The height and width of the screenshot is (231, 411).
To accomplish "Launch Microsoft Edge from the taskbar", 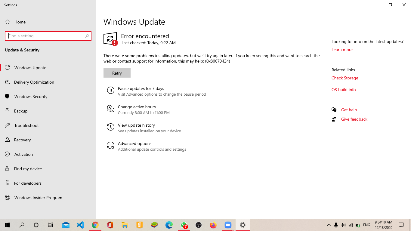I will (x=169, y=225).
